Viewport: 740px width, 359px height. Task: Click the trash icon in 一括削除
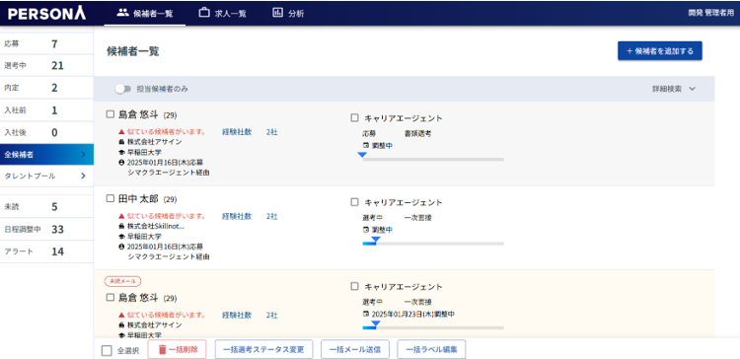pyautogui.click(x=163, y=349)
